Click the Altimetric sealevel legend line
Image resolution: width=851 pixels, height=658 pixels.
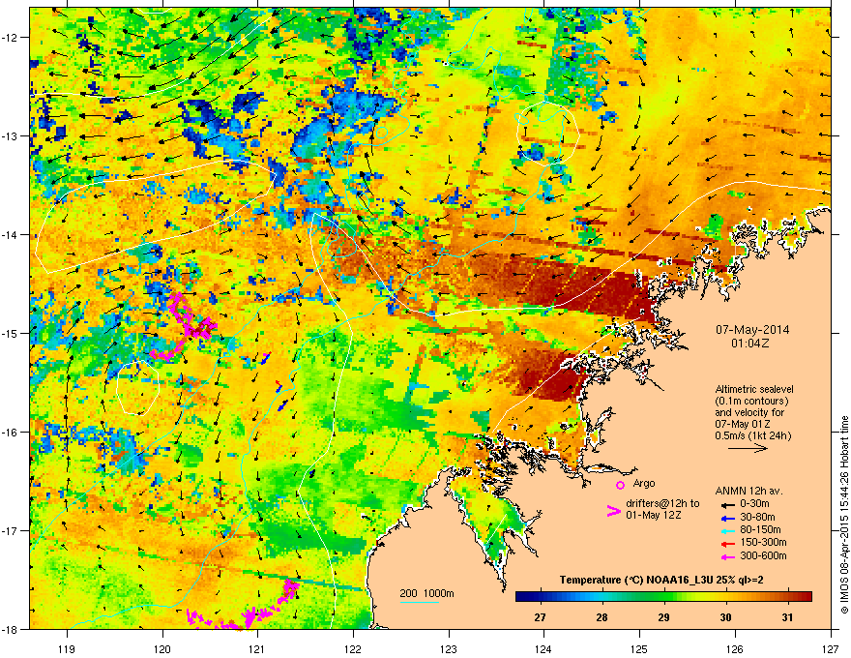(754, 389)
